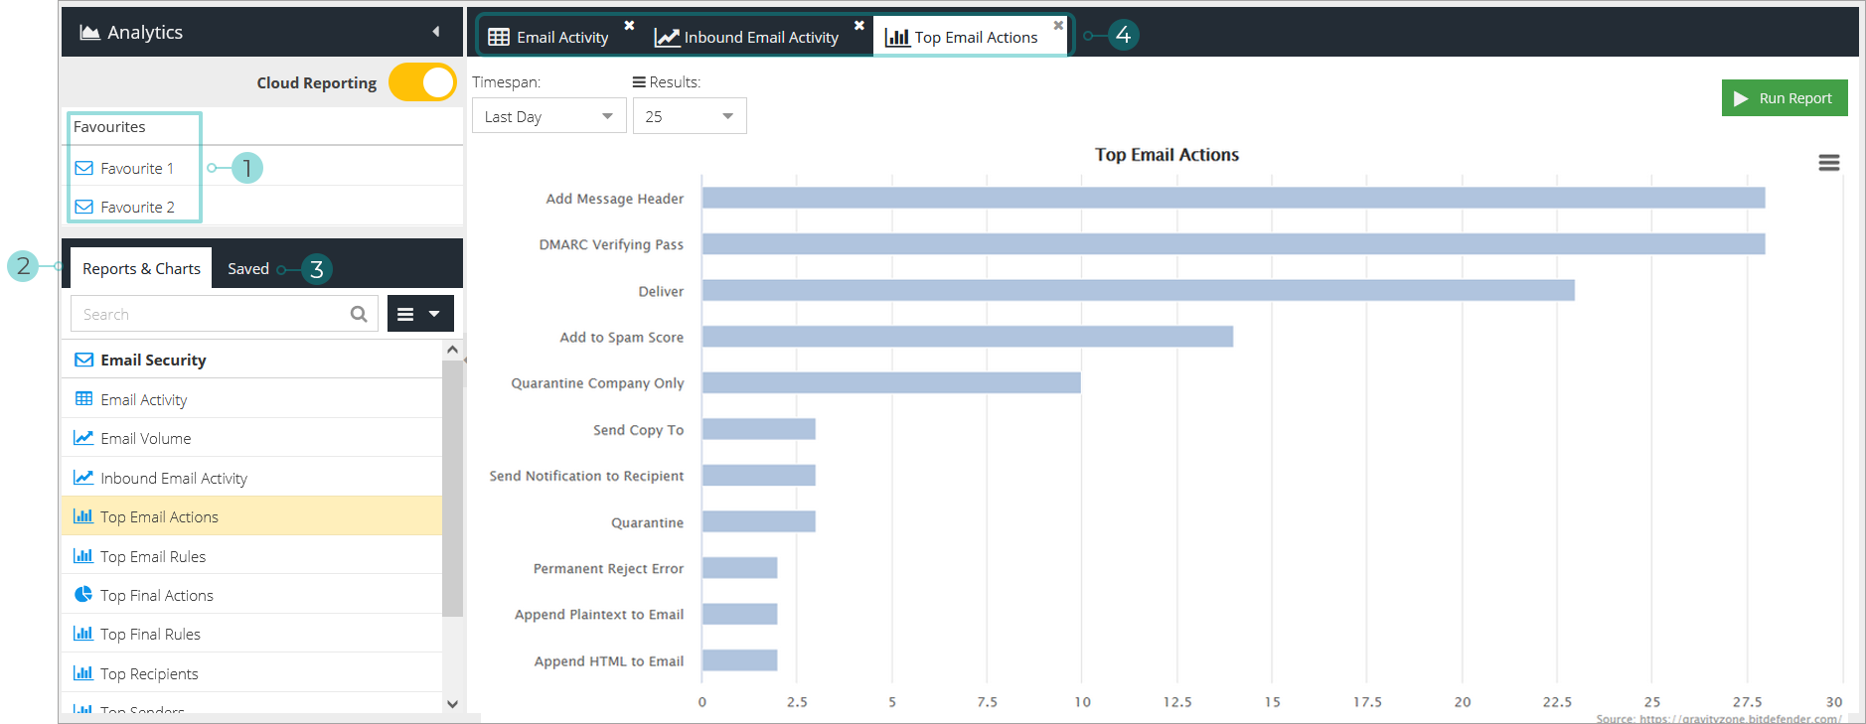Click the DMARC Verifying Pass bar
Viewport: 1866px width, 724px height.
1233,243
